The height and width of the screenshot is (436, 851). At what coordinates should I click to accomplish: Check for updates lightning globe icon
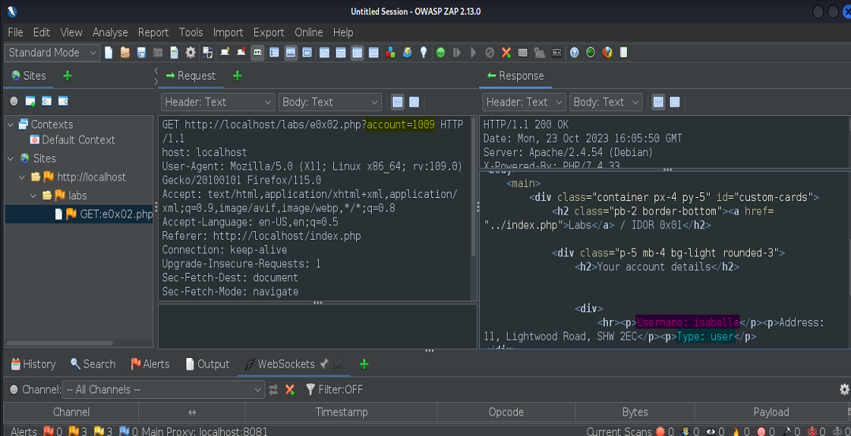(x=407, y=53)
